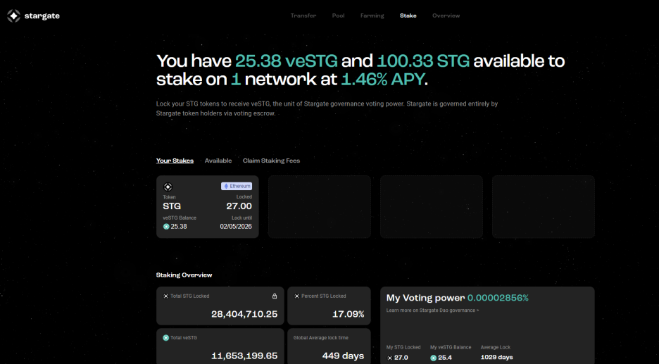The width and height of the screenshot is (659, 364).
Task: Click the 100.33 STG amount in headline
Action: (x=423, y=61)
